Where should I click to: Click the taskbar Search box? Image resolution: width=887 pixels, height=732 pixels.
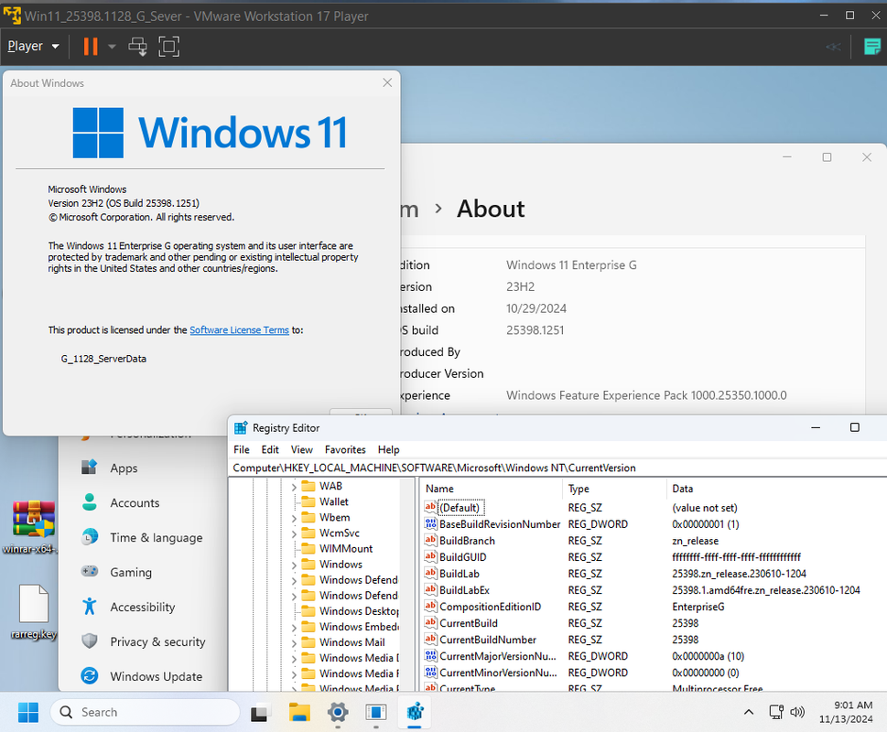(145, 712)
